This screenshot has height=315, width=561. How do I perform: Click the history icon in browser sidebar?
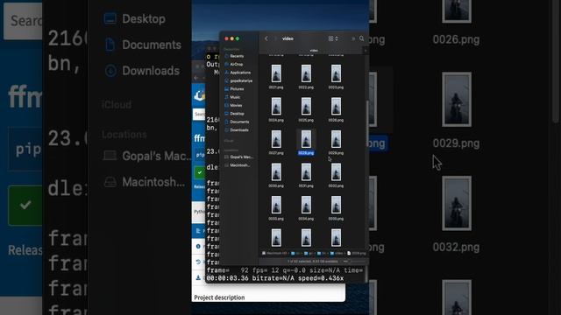198,262
